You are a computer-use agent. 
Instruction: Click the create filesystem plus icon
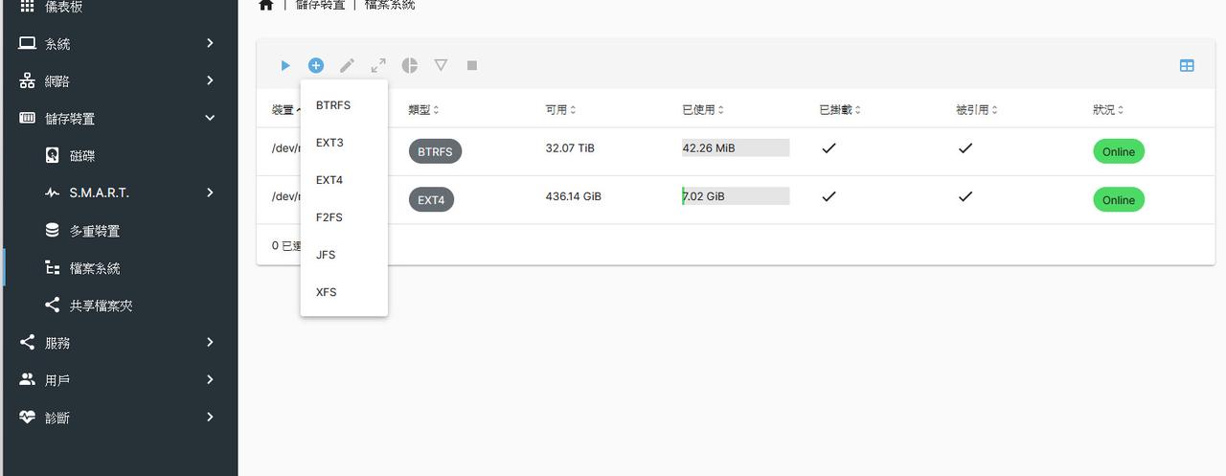316,65
